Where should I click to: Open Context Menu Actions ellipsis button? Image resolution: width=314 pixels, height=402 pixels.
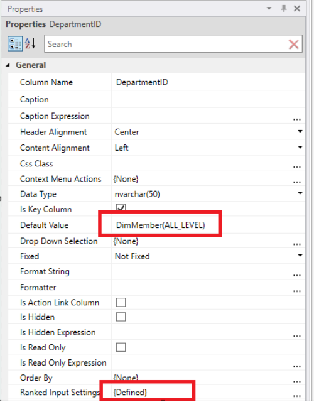pyautogui.click(x=297, y=182)
